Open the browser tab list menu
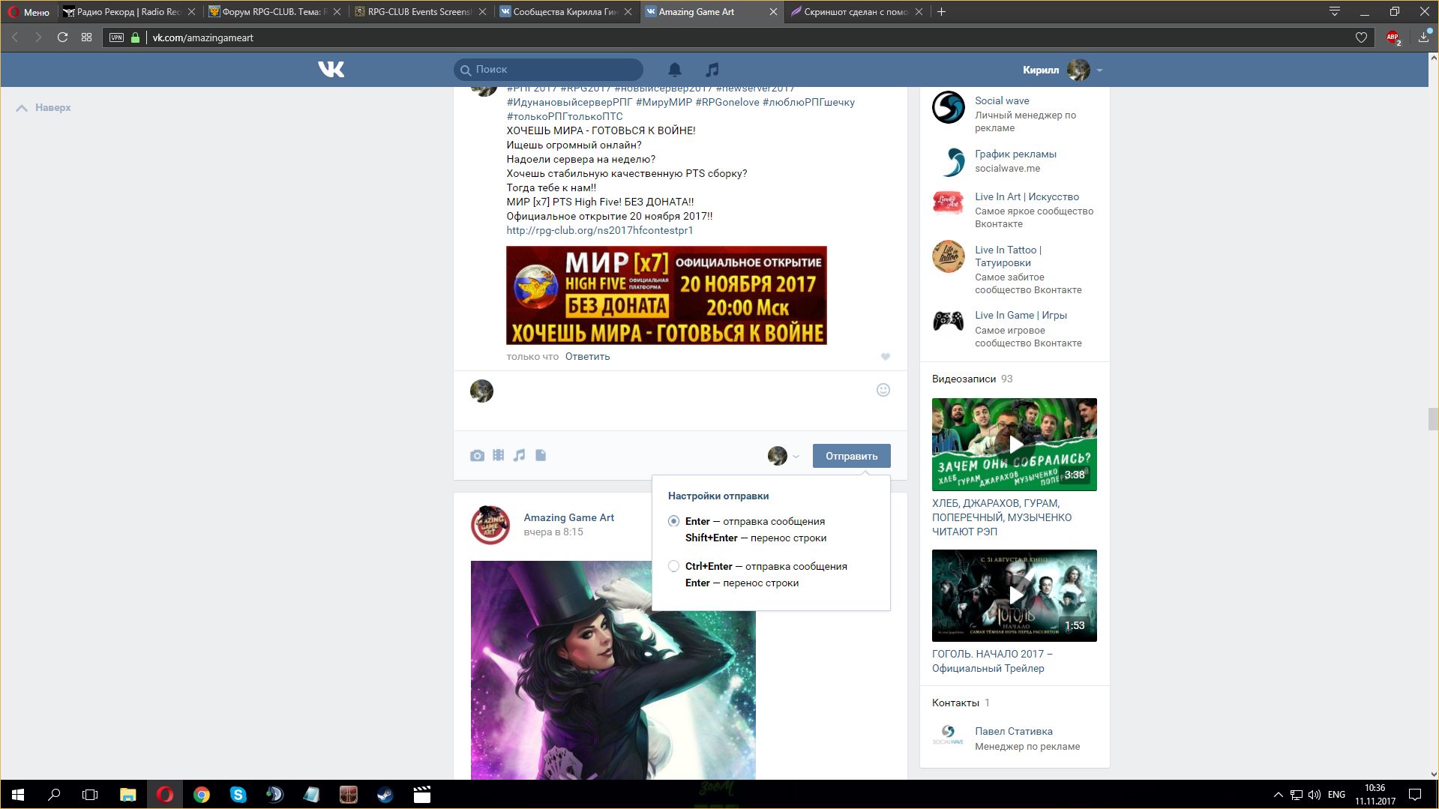This screenshot has height=809, width=1439. point(1334,11)
